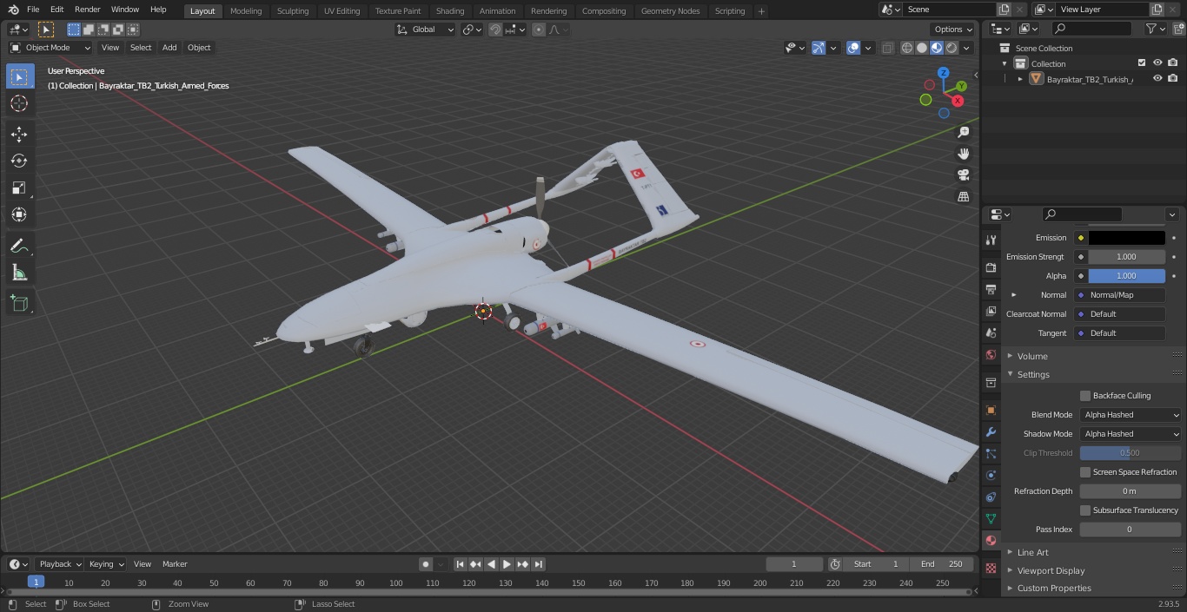Viewport: 1187px width, 612px height.
Task: Open timeline Marker menu
Action: click(175, 564)
